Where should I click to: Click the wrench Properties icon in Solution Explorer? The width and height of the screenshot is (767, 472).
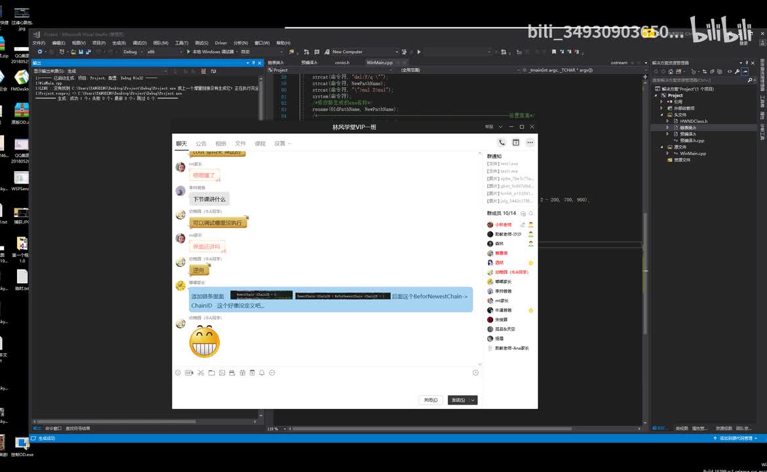click(x=737, y=71)
